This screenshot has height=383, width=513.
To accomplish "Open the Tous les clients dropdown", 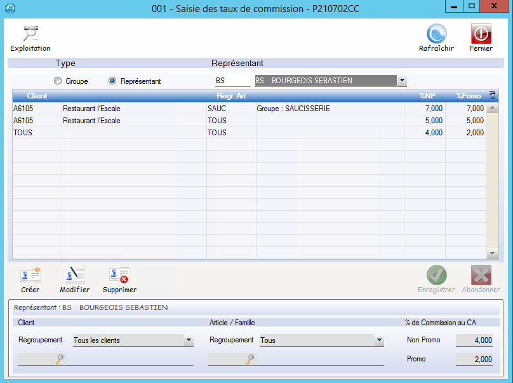I will pos(189,340).
